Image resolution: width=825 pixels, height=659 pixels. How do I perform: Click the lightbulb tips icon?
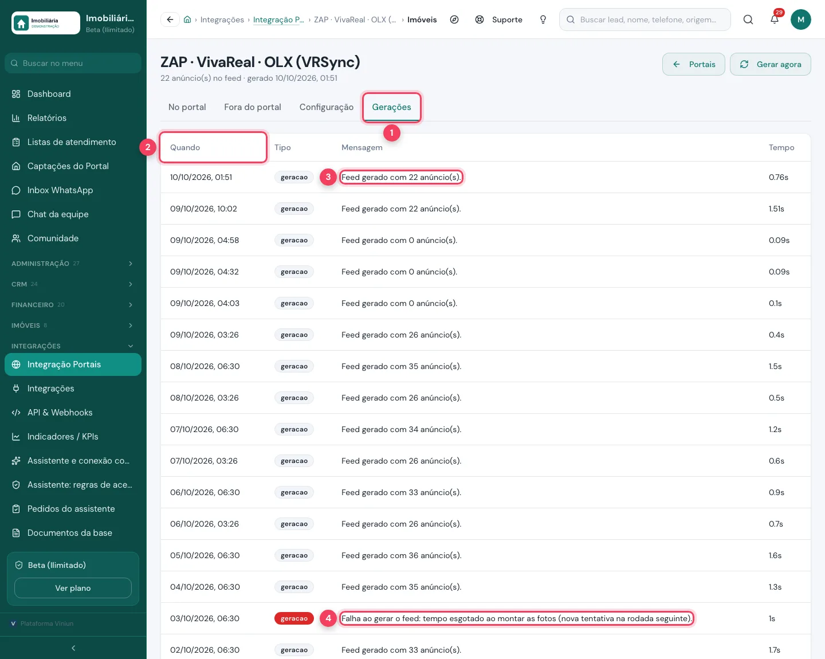[543, 19]
